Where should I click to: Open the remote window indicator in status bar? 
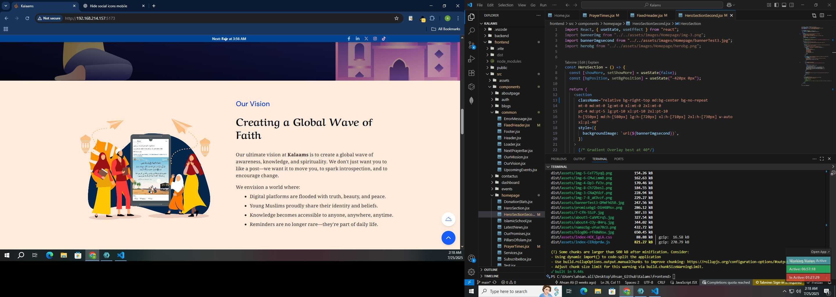(x=469, y=282)
